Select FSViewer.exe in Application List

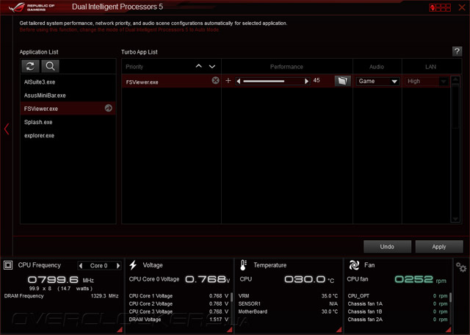point(68,108)
